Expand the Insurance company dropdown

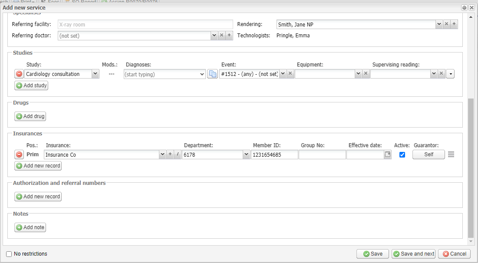tap(162, 154)
